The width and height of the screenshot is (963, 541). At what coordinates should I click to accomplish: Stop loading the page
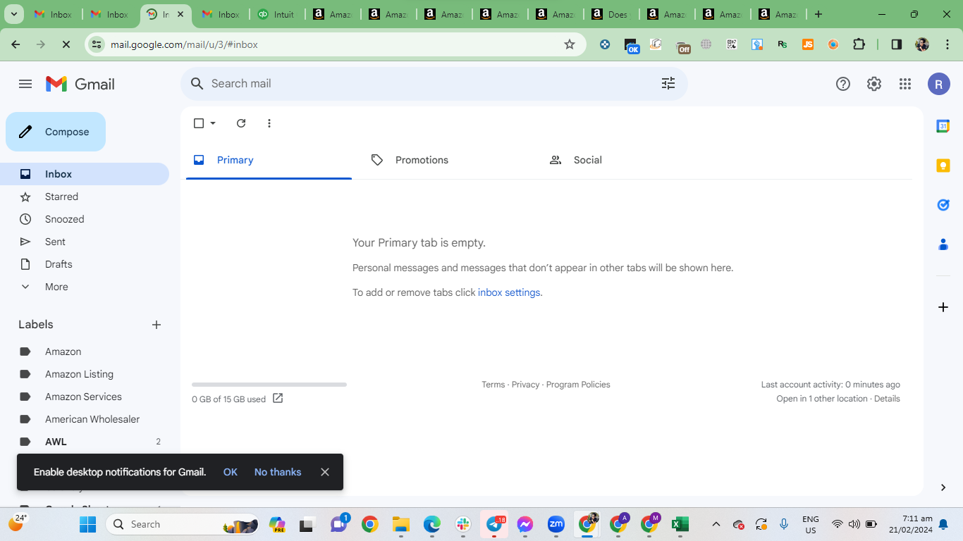(66, 44)
